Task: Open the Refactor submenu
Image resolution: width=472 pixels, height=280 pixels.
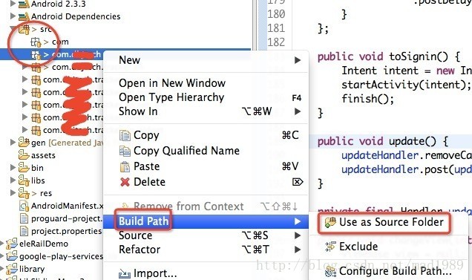Action: click(206, 250)
